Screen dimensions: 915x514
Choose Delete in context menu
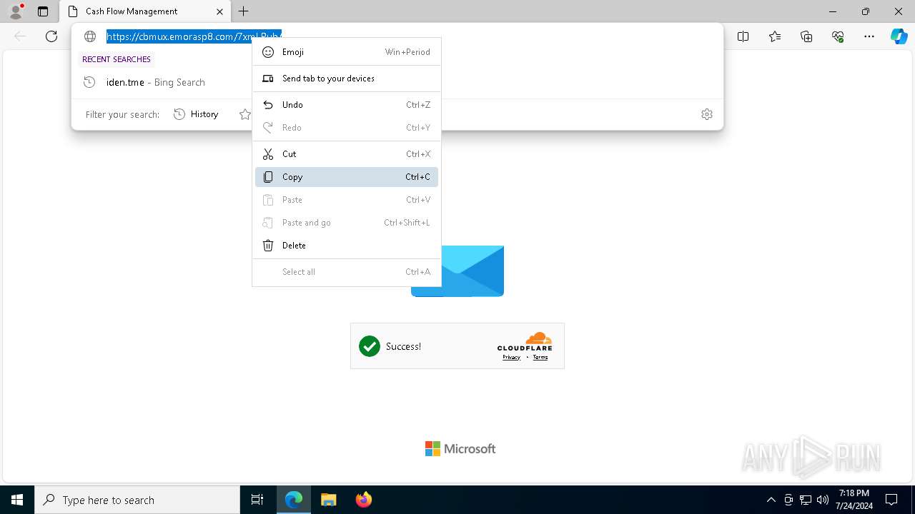tap(347, 246)
